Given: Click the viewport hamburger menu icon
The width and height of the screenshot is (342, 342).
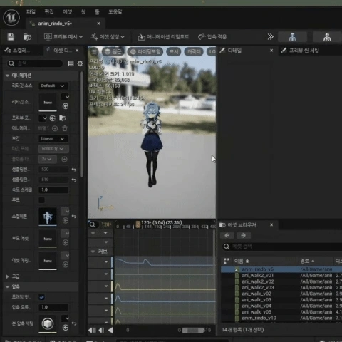Looking at the screenshot, I should (x=94, y=51).
